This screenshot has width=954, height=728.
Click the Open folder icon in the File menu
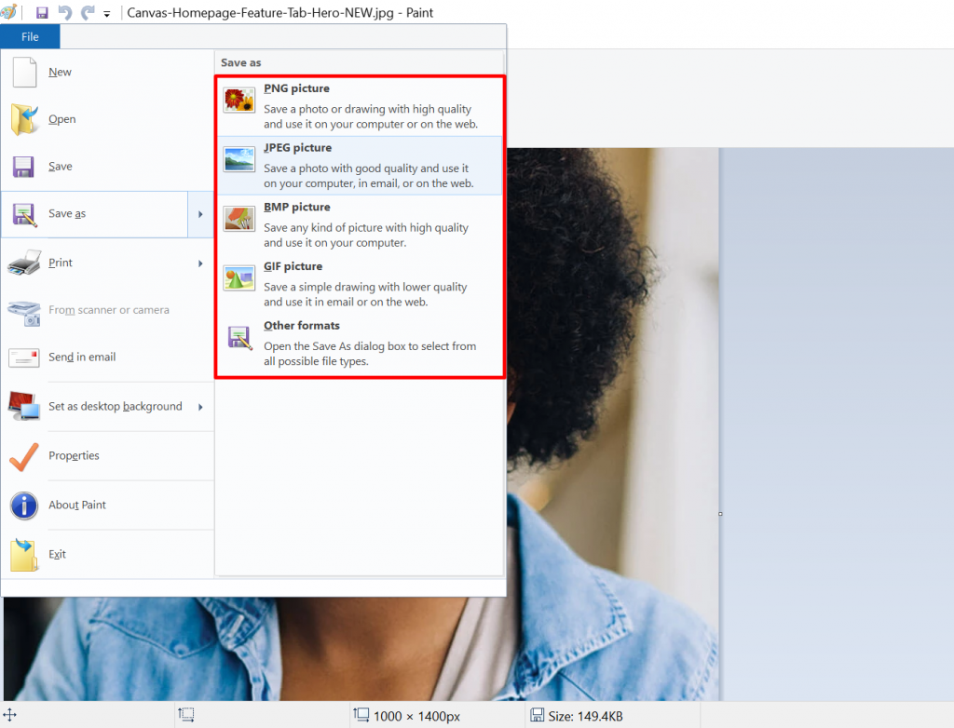22,118
